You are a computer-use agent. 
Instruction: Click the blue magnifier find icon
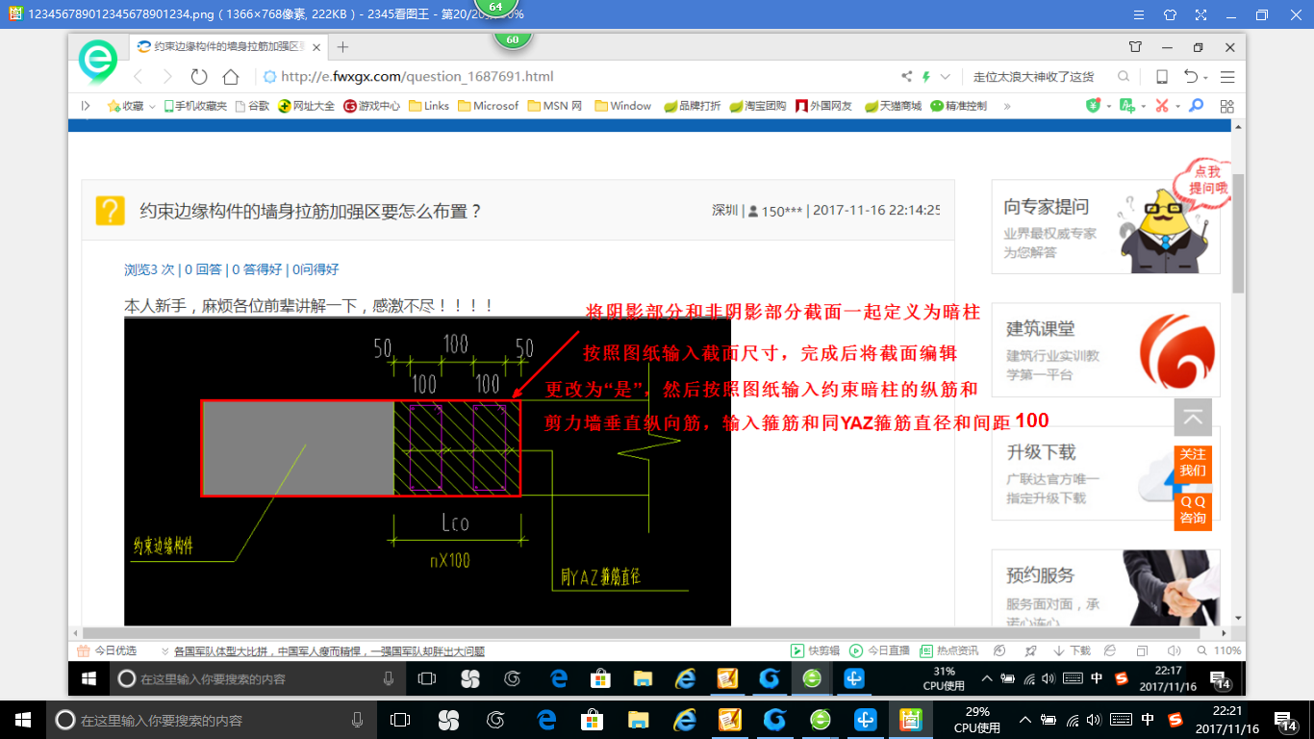[x=1196, y=106]
